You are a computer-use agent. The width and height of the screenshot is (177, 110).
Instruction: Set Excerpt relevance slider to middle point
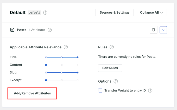coord(62,80)
